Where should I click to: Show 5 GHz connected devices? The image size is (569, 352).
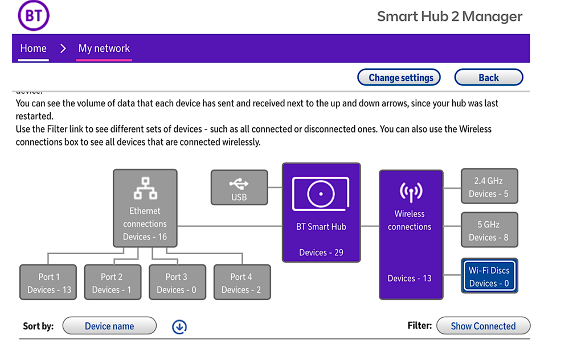pyautogui.click(x=489, y=230)
